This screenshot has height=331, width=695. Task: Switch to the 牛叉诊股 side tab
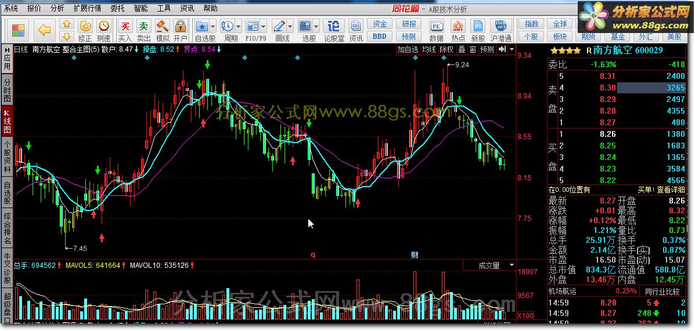[7, 268]
